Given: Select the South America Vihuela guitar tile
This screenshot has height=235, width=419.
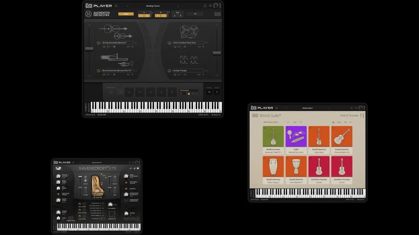Looking at the screenshot, I should pos(342,140).
